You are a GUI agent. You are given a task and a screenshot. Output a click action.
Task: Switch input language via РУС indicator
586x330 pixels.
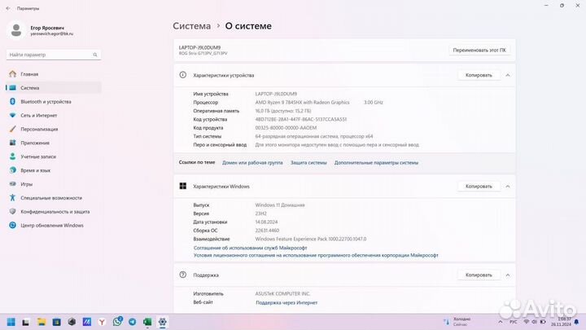pyautogui.click(x=514, y=322)
